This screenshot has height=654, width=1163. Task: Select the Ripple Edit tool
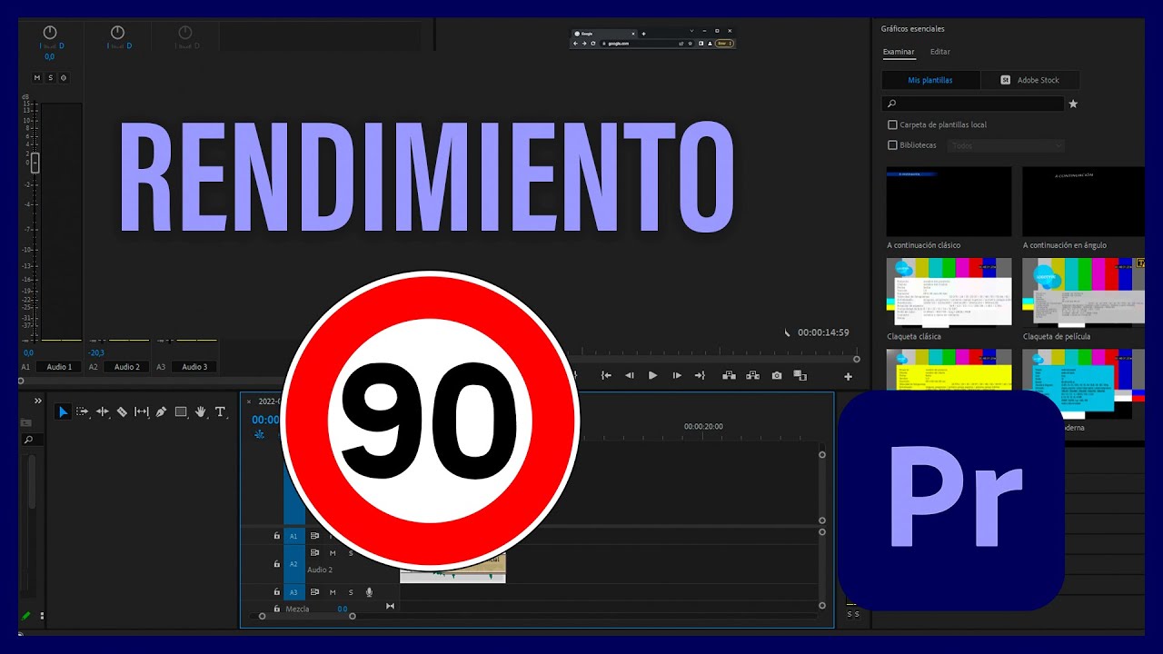tap(103, 411)
